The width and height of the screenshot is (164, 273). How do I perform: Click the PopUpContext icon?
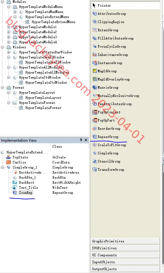95,112
